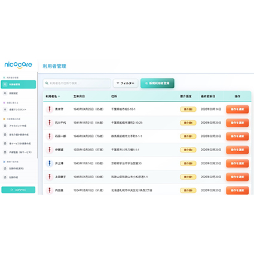Click the 要介護度 column header
Screen dimensions: 254x254
pos(186,96)
